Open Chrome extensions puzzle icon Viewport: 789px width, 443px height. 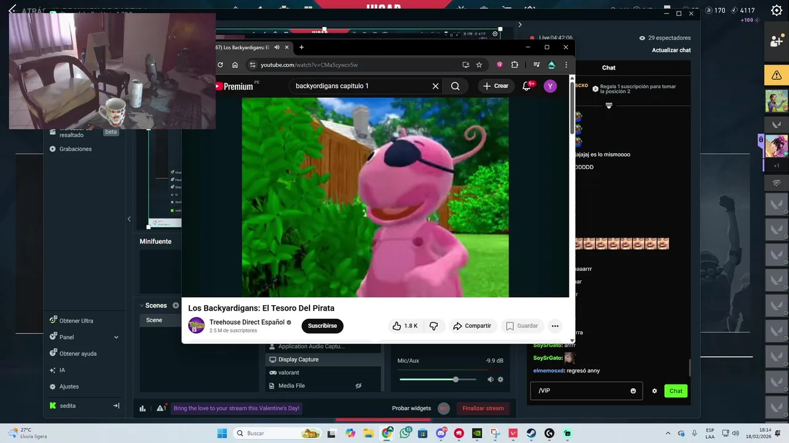click(515, 65)
